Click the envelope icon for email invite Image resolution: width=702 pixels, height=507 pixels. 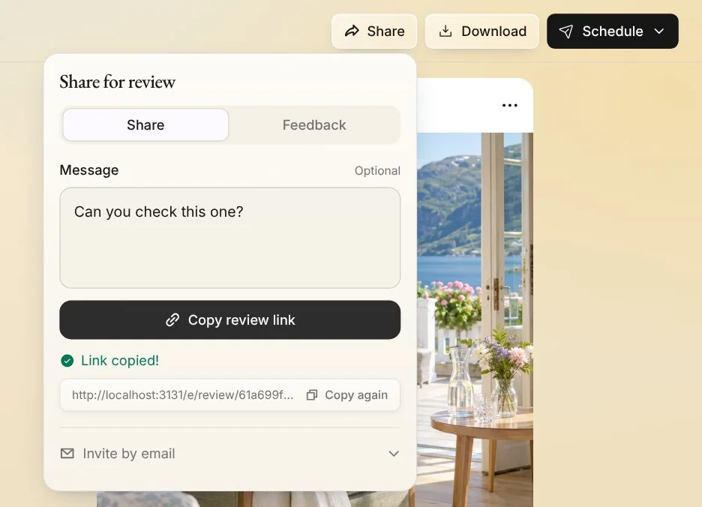67,454
